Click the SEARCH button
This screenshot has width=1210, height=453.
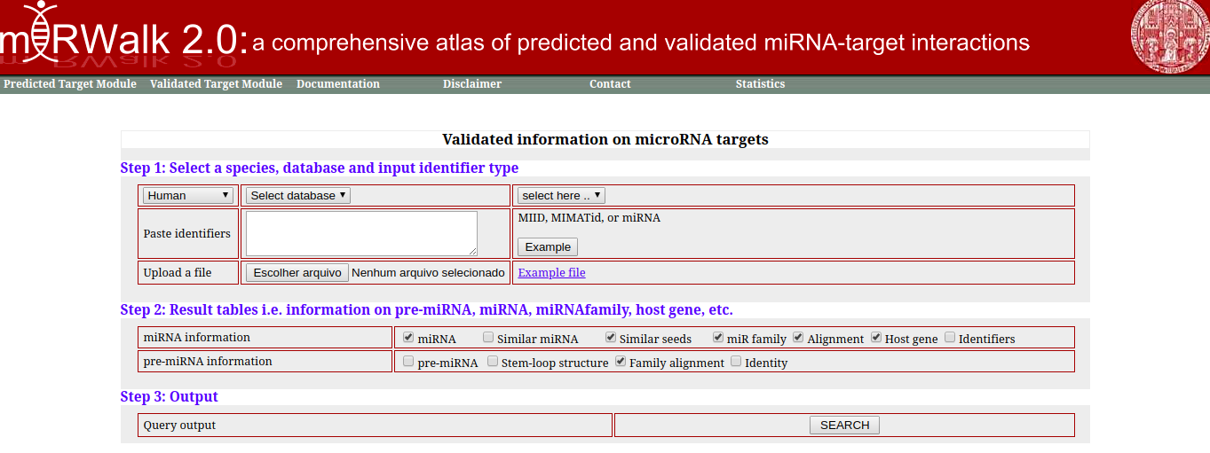click(x=844, y=425)
